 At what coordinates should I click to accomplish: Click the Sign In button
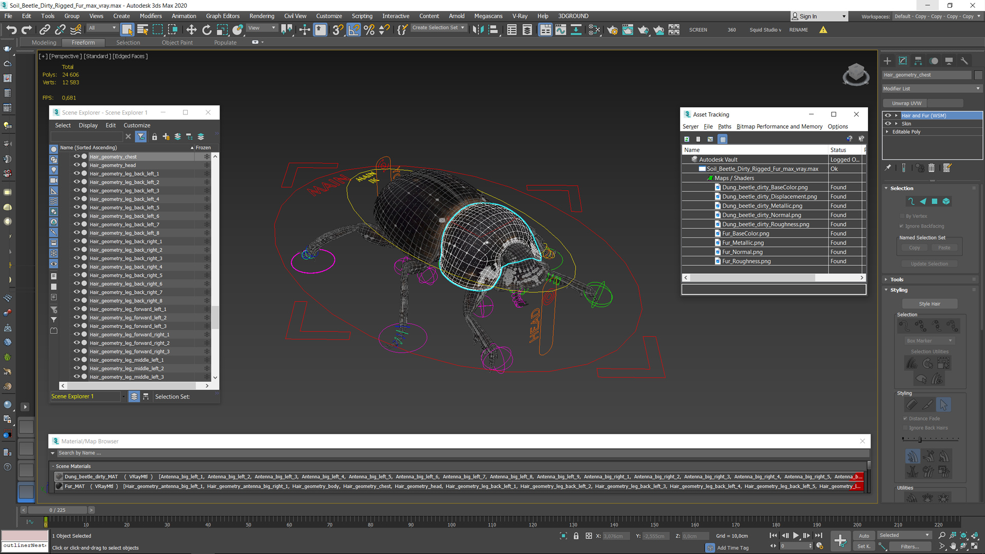pos(819,16)
